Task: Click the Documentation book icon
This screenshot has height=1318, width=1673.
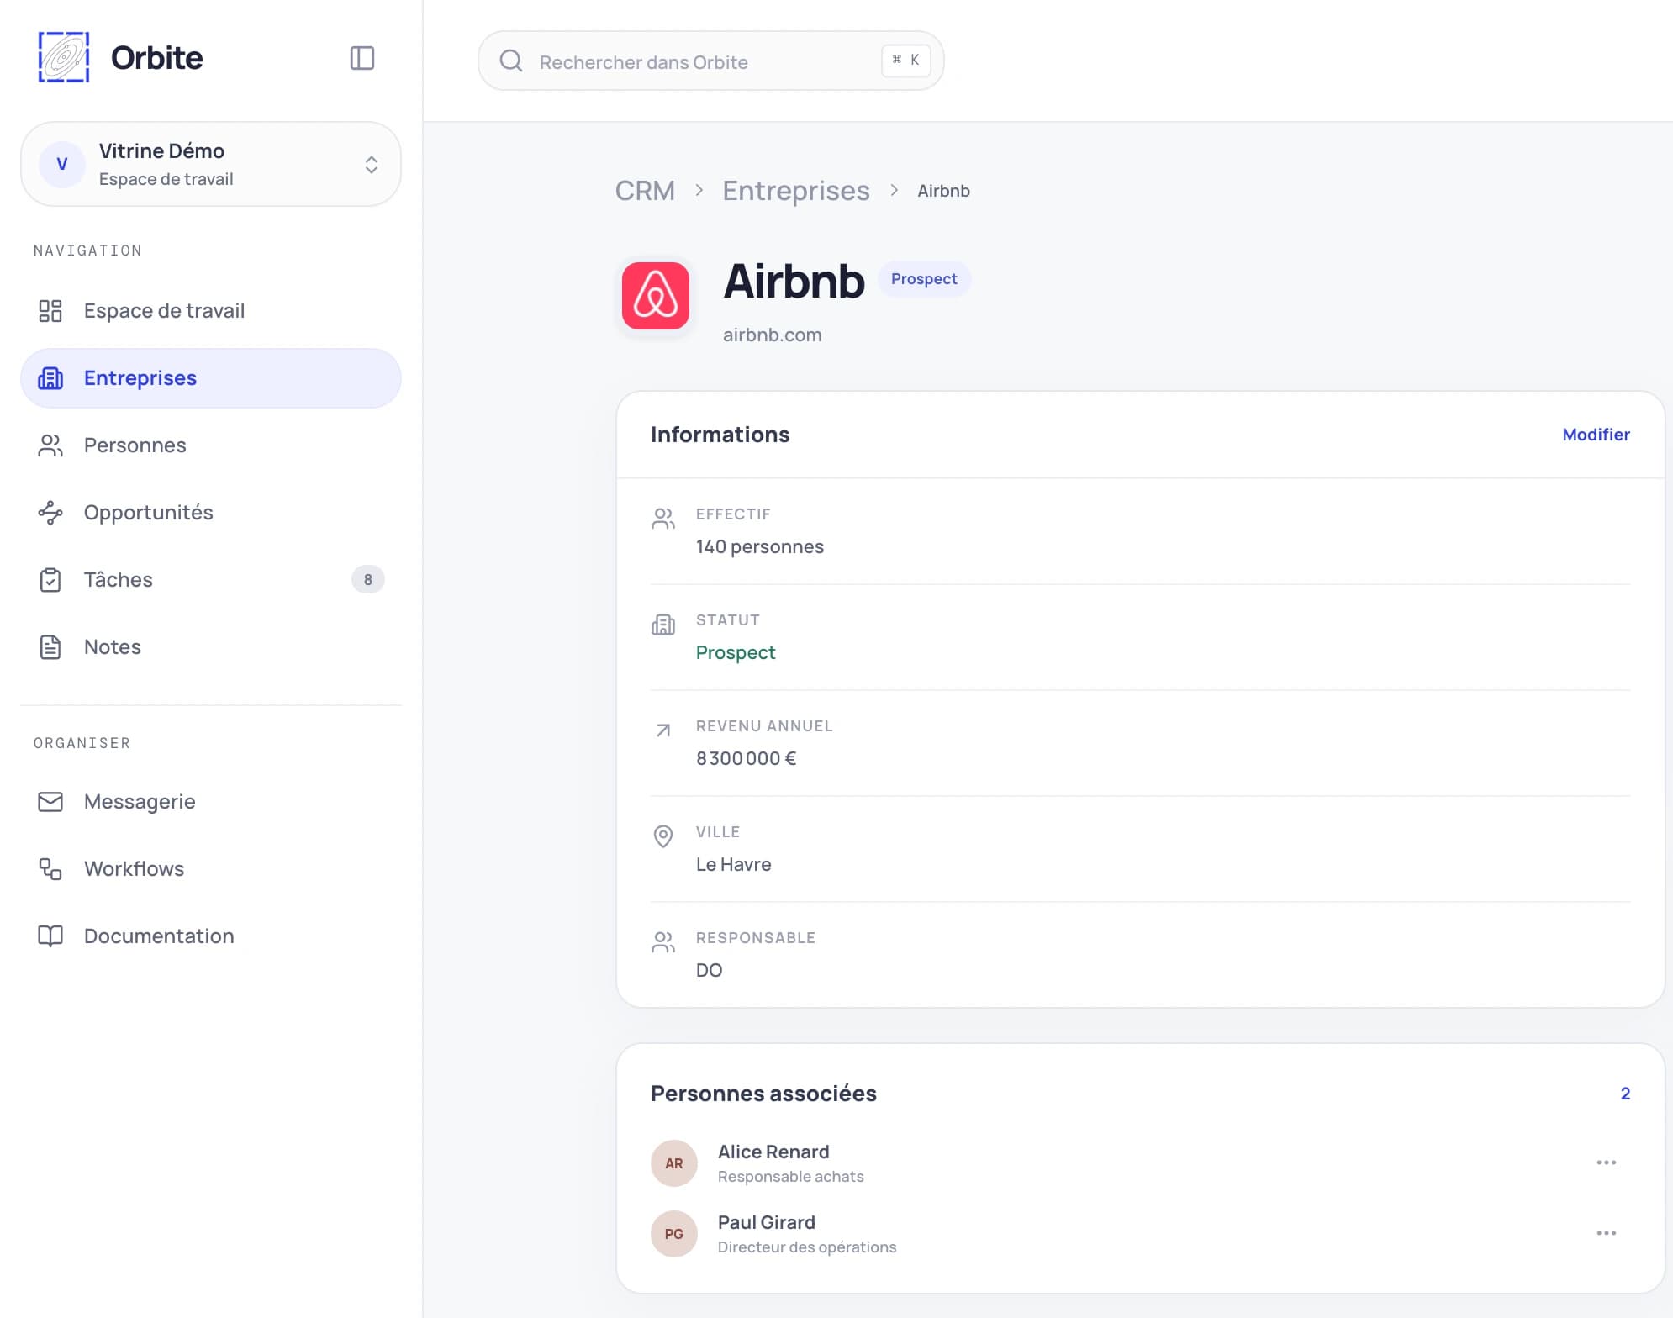Action: pyautogui.click(x=50, y=936)
